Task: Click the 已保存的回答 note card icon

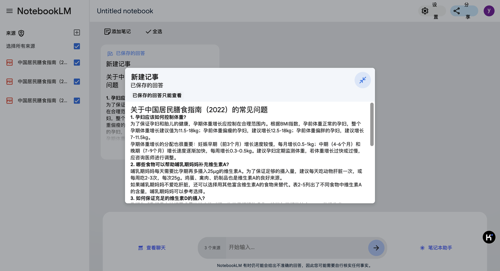Action: tap(110, 54)
